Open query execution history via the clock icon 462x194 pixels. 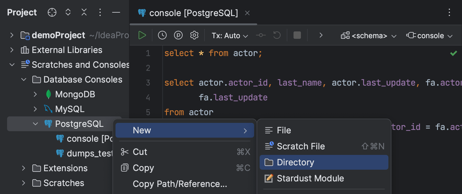(x=162, y=35)
